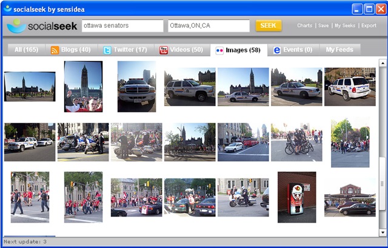
Task: Click the Flickr dots icon on Images tab
Action: 219,50
